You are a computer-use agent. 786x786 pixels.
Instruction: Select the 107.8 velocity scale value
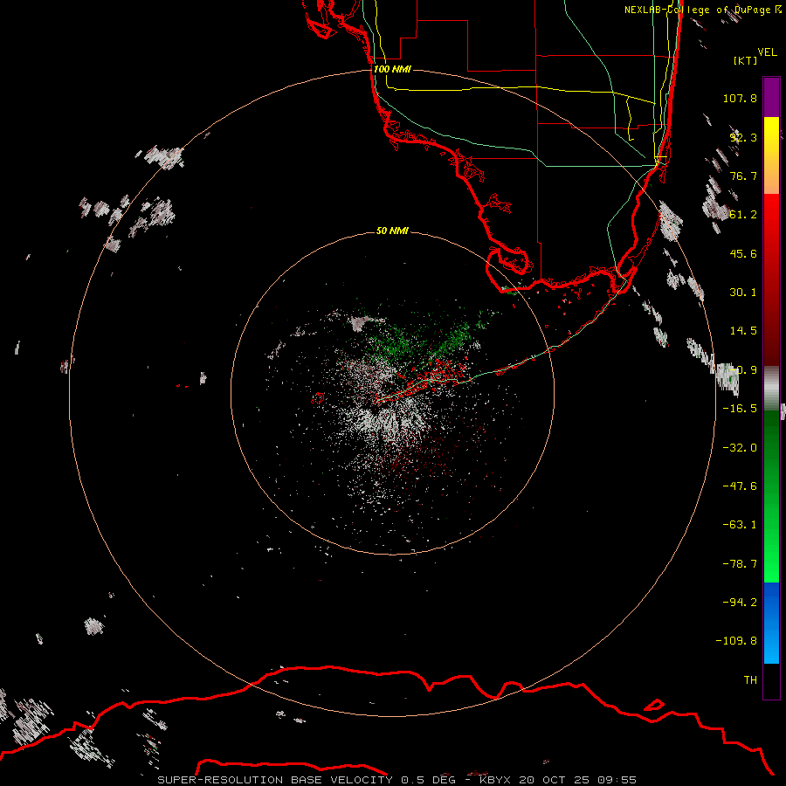click(x=740, y=98)
